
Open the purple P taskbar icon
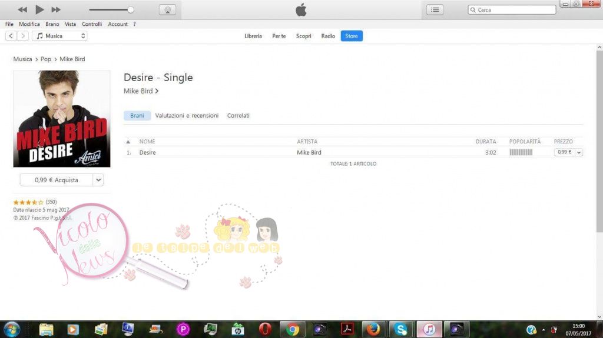click(x=183, y=330)
